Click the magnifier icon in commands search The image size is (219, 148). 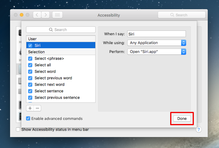[x=51, y=30]
